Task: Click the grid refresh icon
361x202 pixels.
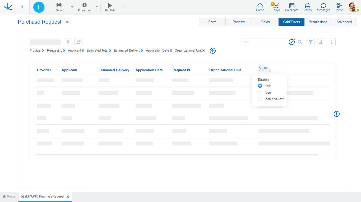Action: click(78, 42)
